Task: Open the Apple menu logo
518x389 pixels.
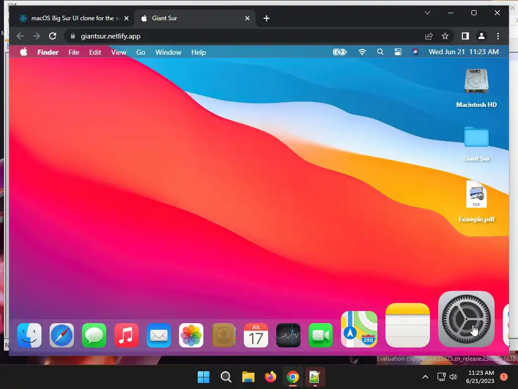Action: click(x=24, y=52)
